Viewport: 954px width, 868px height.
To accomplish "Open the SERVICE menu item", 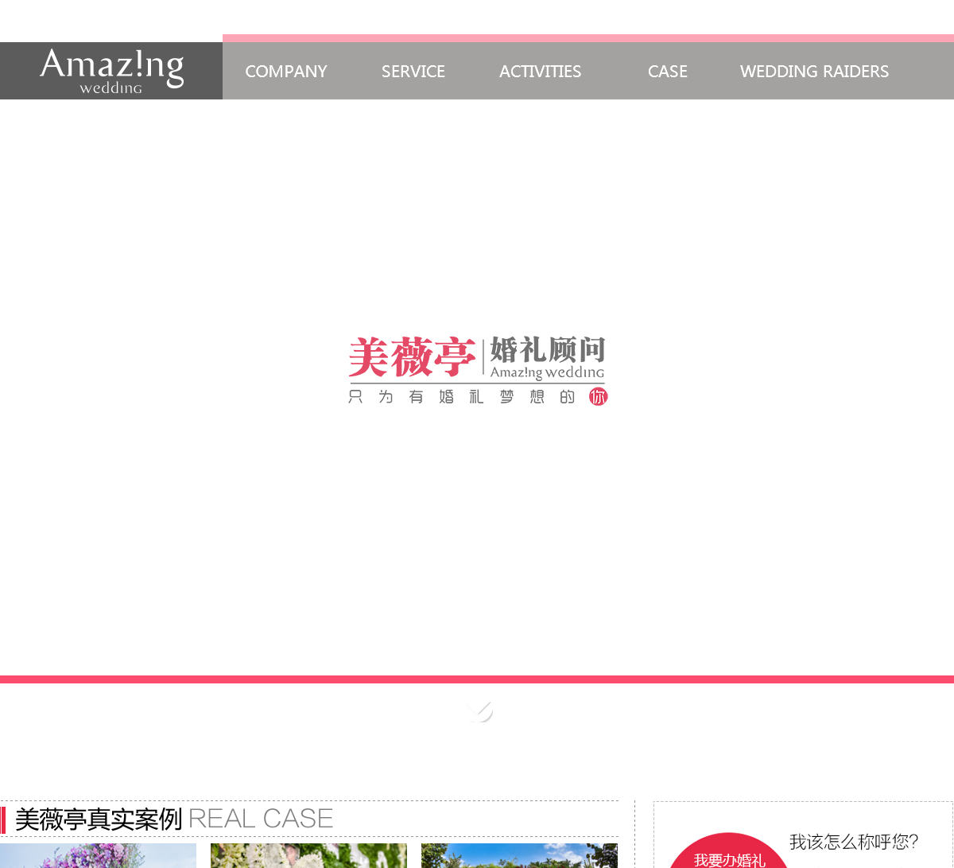I will 413,72.
